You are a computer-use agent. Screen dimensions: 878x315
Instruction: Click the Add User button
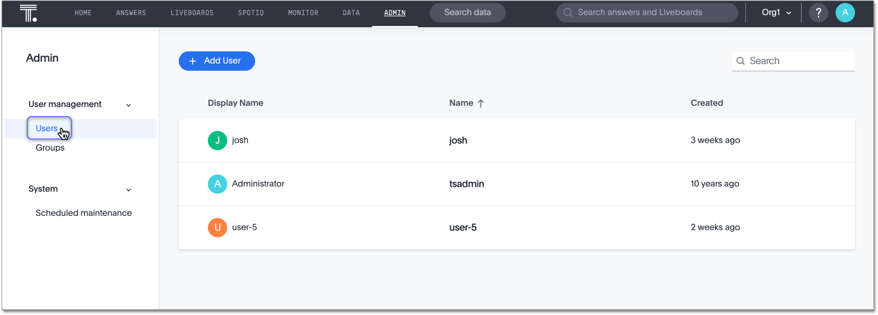click(216, 61)
